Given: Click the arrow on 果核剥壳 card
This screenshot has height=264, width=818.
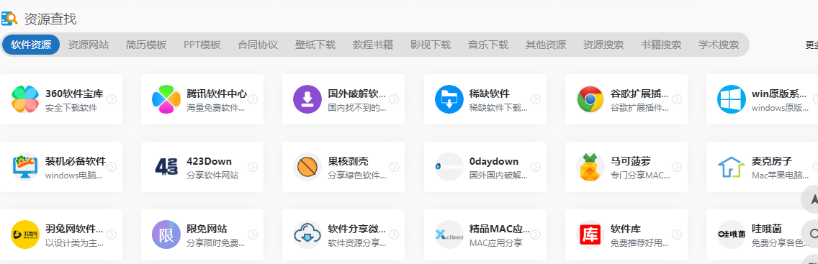Looking at the screenshot, I should (395, 167).
